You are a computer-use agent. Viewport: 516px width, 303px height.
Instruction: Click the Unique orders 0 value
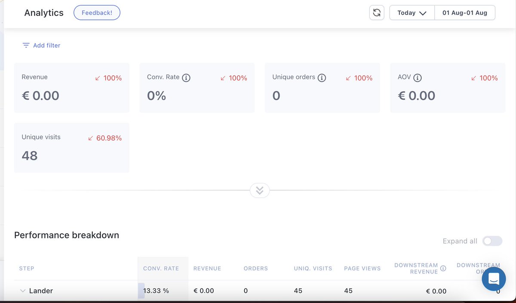(276, 95)
